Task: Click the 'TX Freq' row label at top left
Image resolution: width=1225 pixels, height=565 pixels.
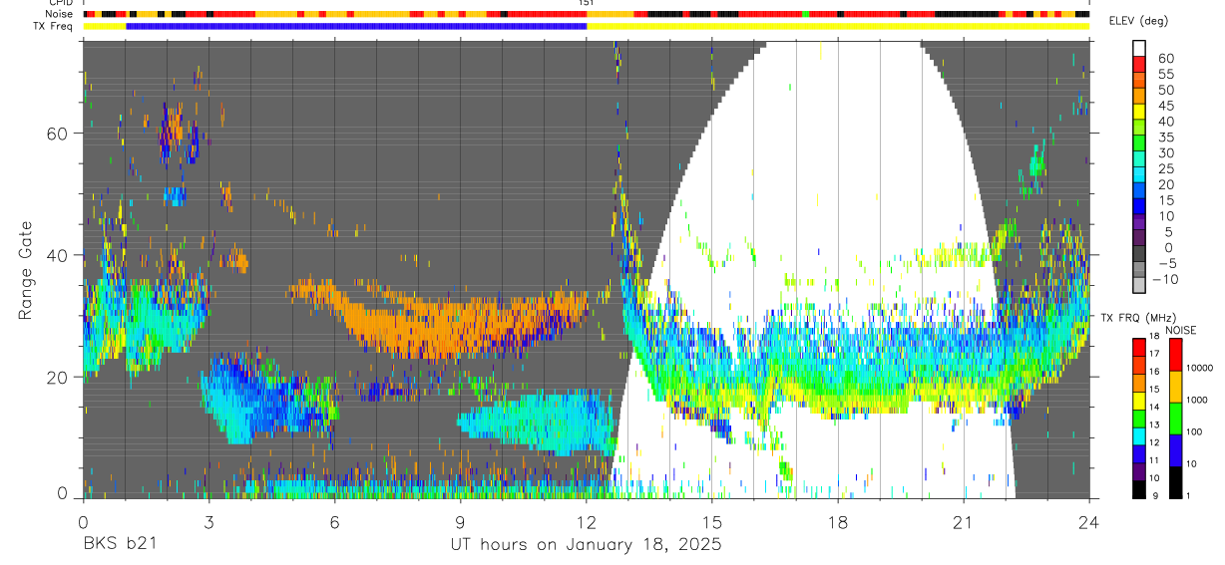Action: 54,26
